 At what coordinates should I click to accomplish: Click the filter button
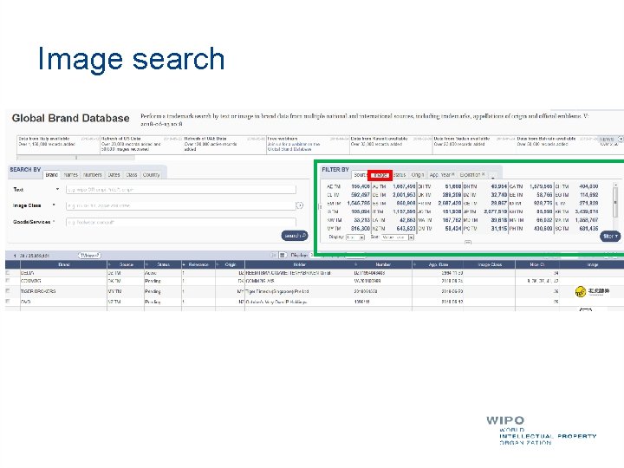[x=610, y=237]
